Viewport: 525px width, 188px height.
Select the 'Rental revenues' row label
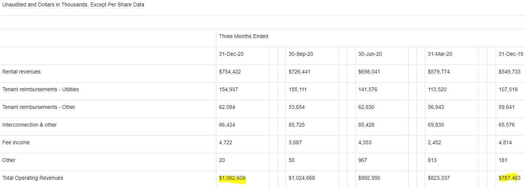click(21, 72)
